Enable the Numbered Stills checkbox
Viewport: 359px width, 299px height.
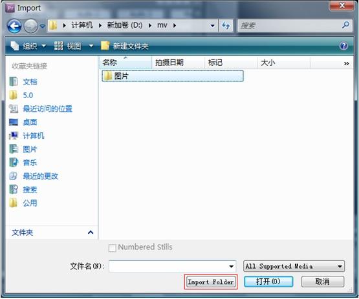click(x=112, y=248)
